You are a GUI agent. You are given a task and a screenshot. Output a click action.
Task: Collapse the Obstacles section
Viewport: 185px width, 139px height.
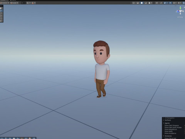163,136
